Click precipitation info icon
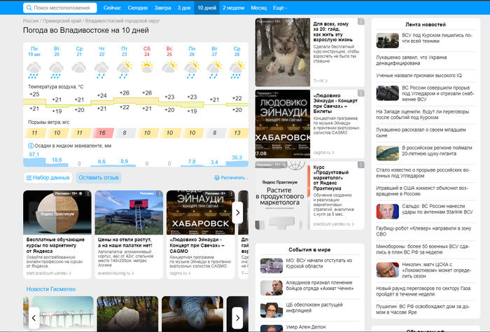 [x=31, y=146]
